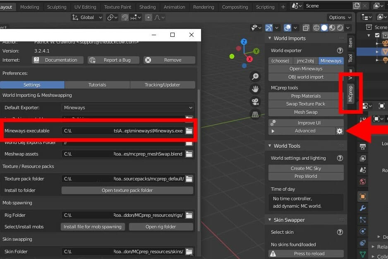
Task: Open World exporter help question icon
Action: (x=340, y=50)
